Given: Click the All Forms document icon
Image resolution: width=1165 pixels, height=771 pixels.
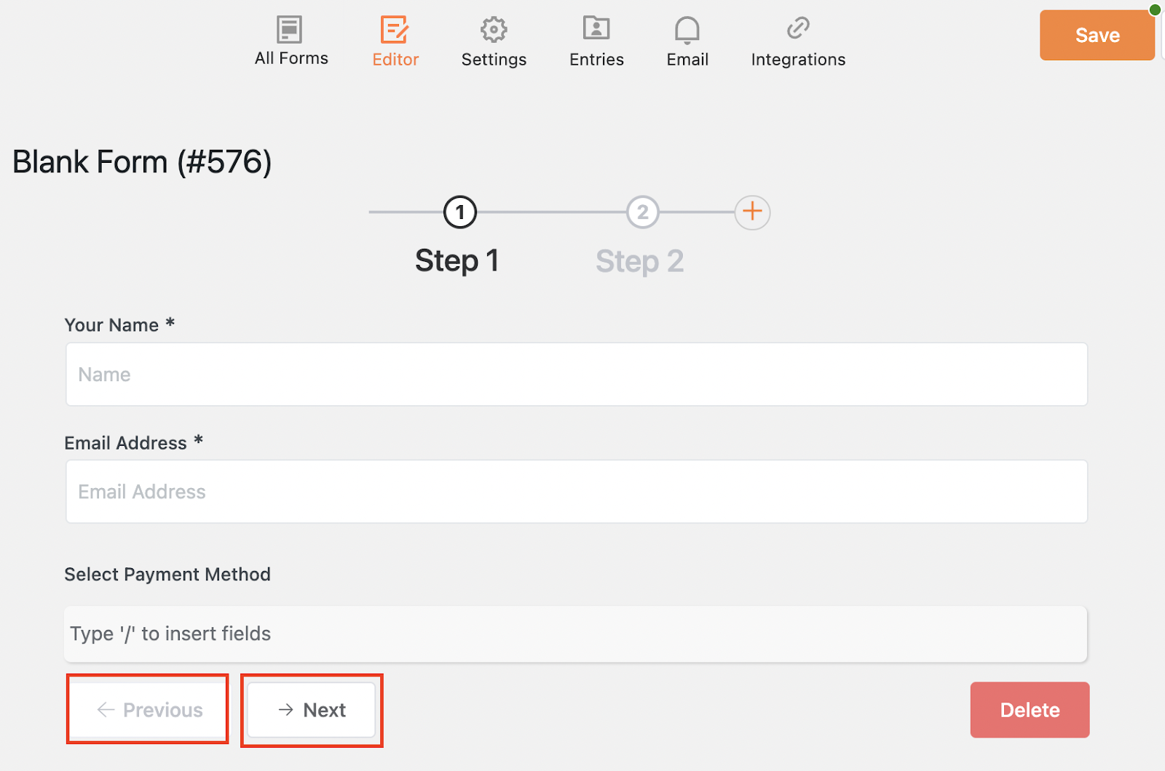Looking at the screenshot, I should (289, 30).
